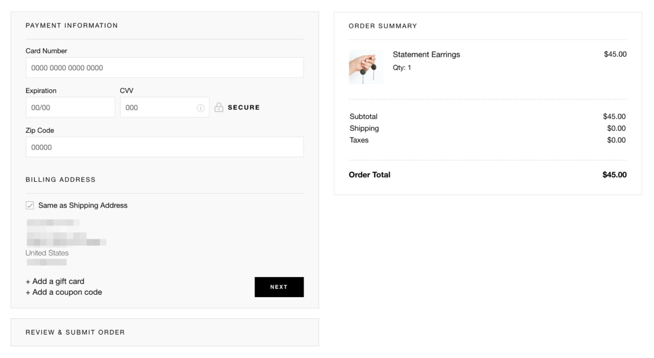Click the NEXT button
The image size is (654, 358).
click(279, 287)
